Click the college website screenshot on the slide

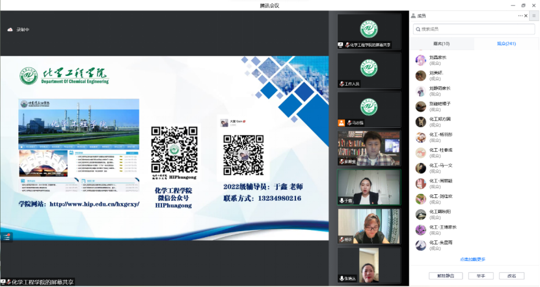coord(79,145)
